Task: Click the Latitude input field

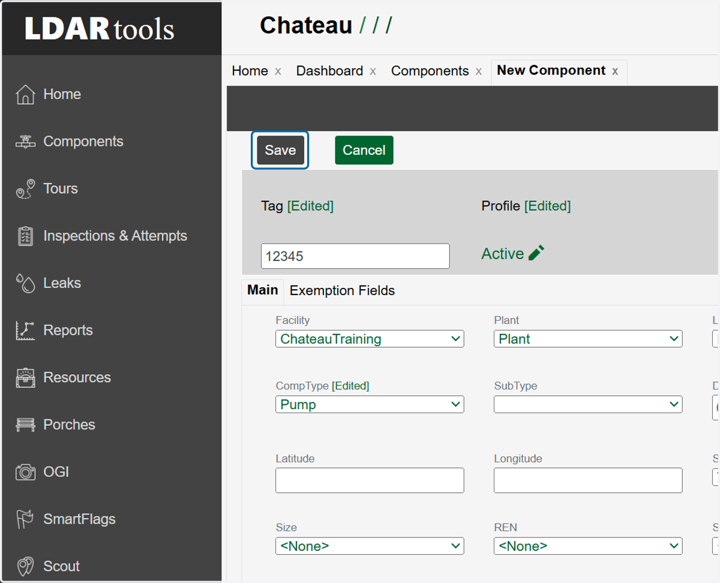Action: pyautogui.click(x=370, y=480)
